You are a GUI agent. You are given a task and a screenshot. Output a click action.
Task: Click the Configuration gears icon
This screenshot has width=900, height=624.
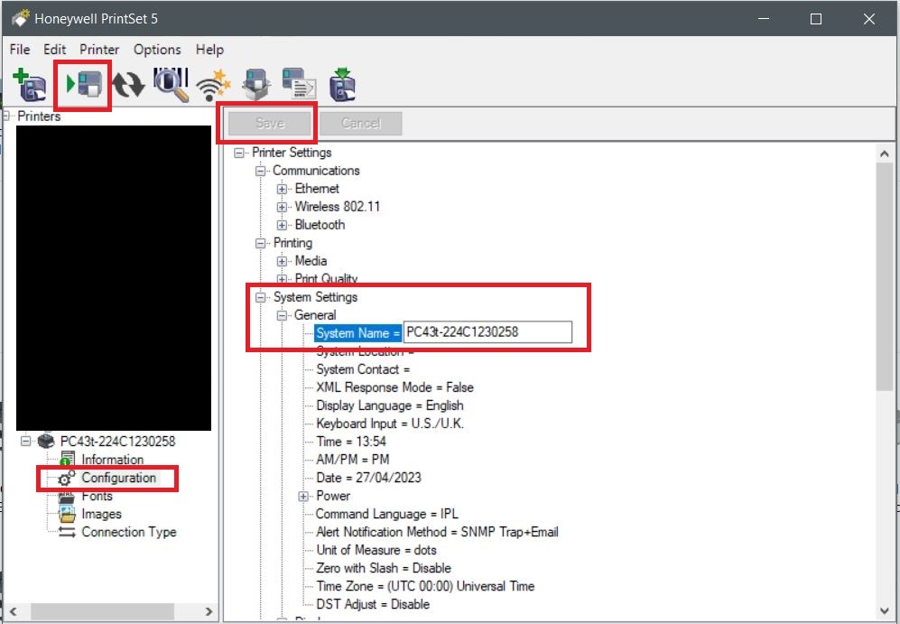[x=67, y=479]
